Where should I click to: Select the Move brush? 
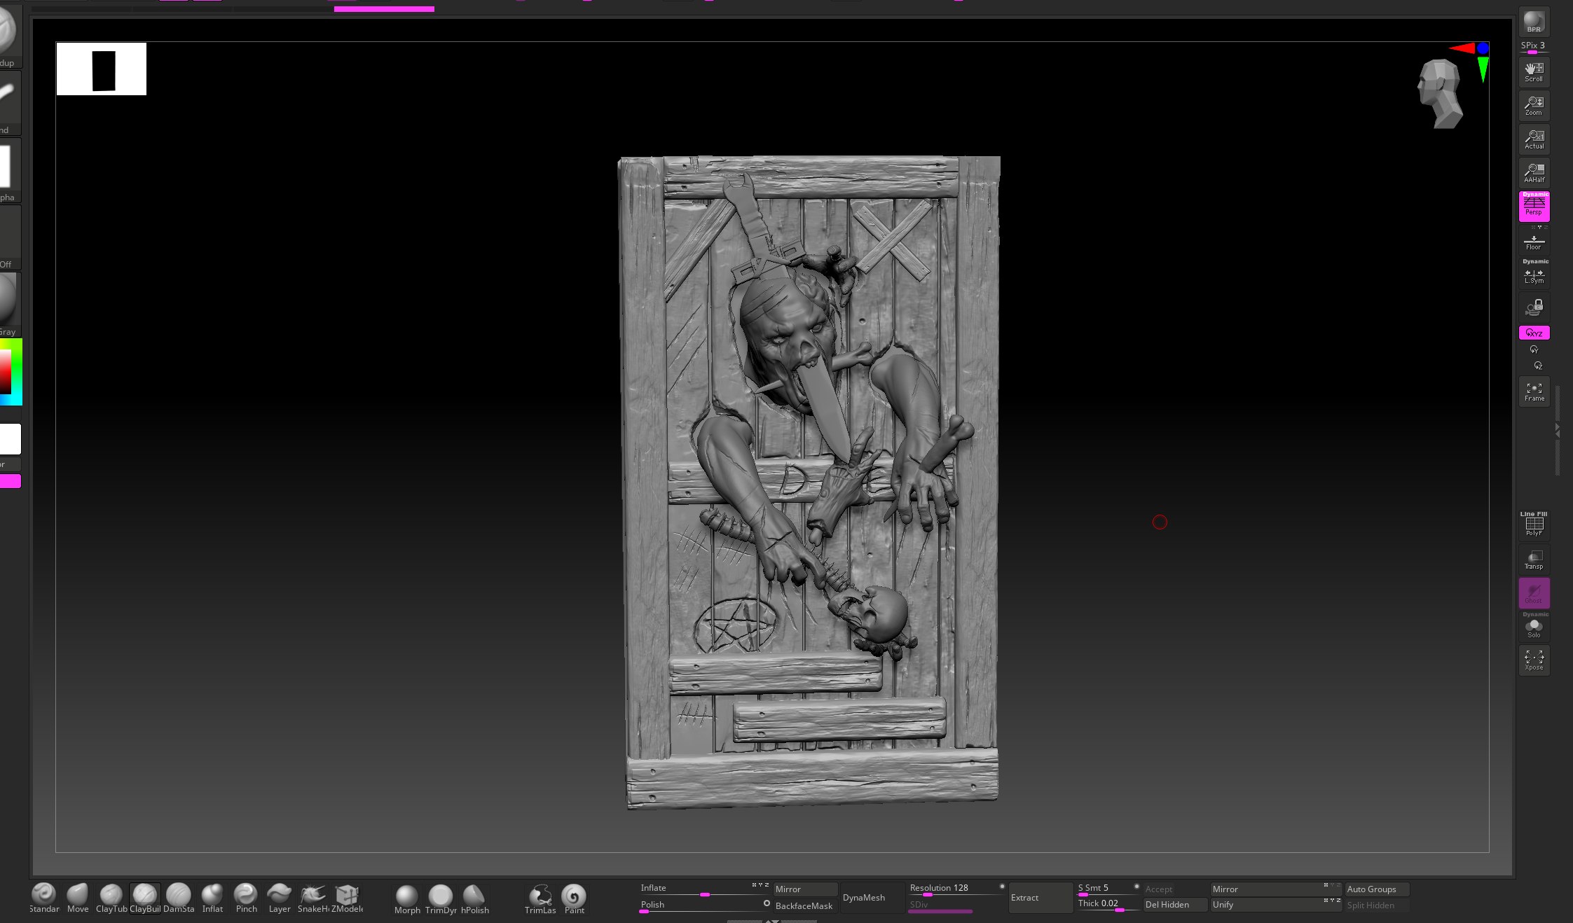click(x=78, y=898)
